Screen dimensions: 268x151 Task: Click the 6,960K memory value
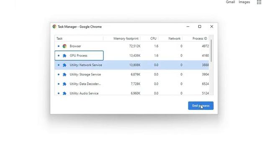136,93
